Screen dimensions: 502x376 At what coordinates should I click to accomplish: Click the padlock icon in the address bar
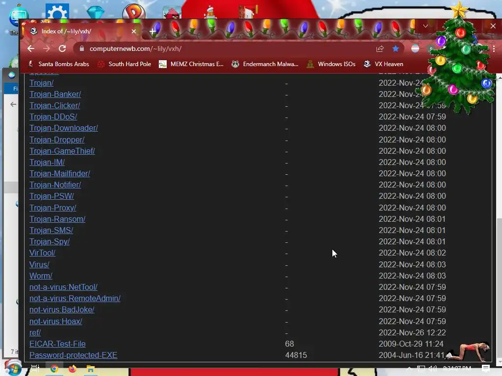click(x=82, y=48)
